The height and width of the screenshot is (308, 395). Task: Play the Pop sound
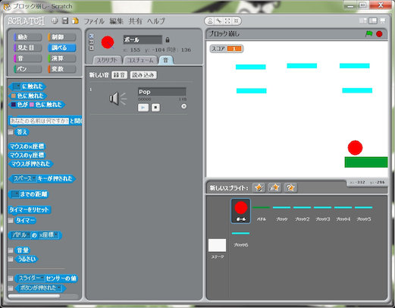(x=143, y=108)
